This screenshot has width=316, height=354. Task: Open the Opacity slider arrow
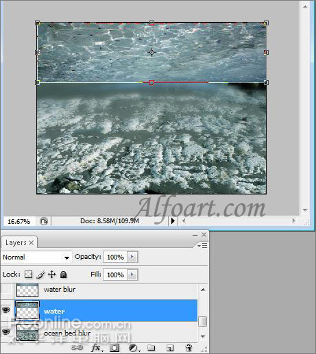point(132,257)
